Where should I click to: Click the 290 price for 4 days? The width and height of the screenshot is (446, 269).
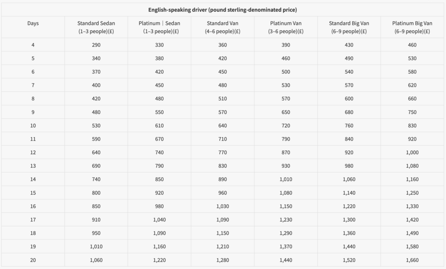(x=96, y=45)
